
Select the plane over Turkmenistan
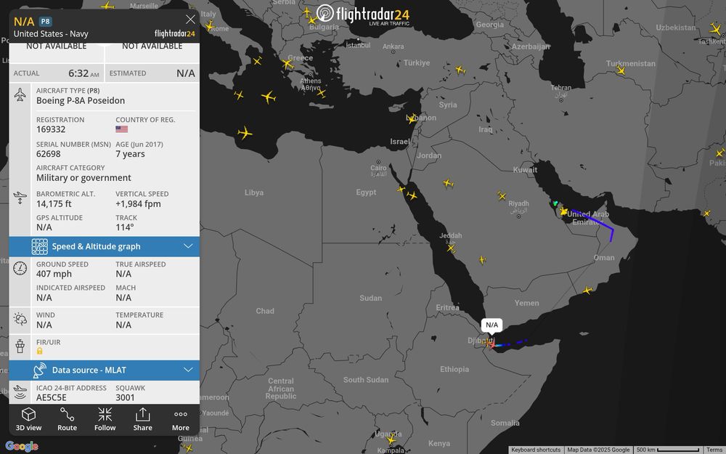tap(621, 70)
